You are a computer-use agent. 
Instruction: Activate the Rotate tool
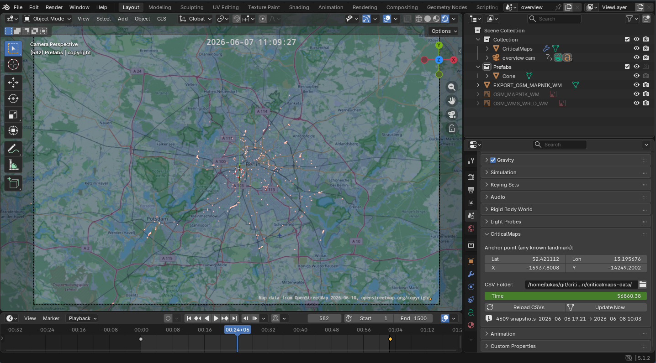[x=13, y=99]
